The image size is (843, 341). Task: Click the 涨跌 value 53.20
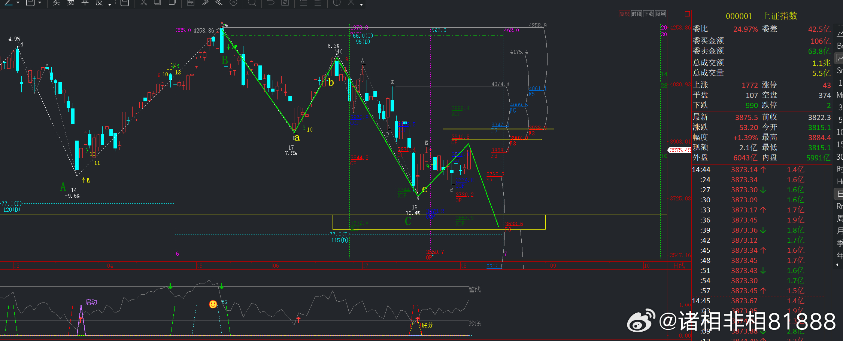[x=749, y=128]
